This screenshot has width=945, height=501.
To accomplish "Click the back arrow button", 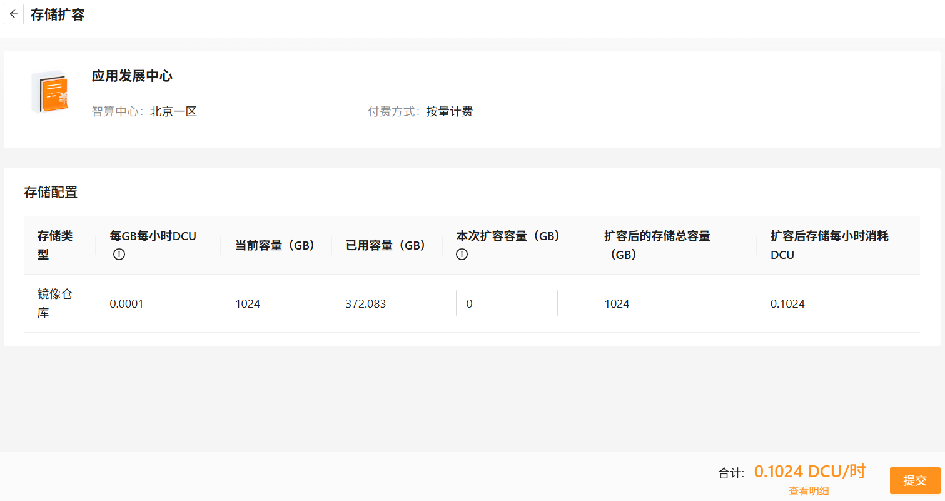I will (14, 14).
